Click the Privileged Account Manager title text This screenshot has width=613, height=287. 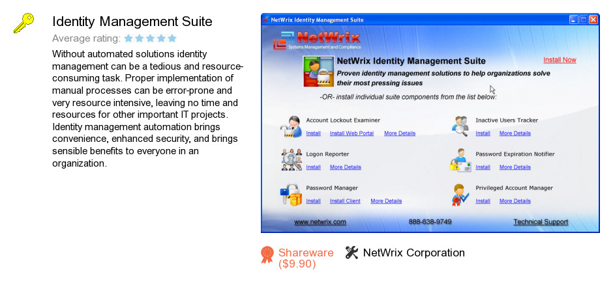(514, 188)
